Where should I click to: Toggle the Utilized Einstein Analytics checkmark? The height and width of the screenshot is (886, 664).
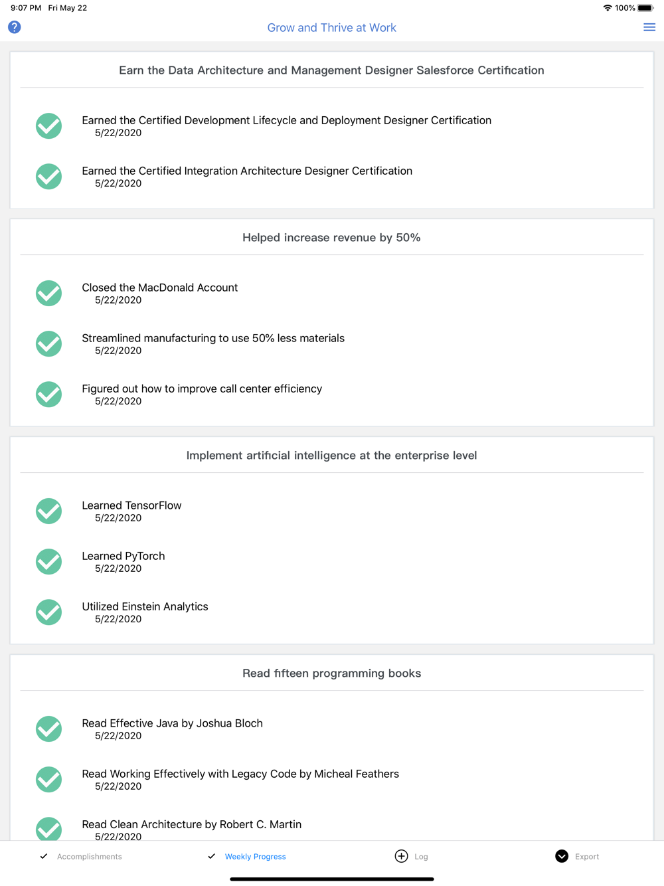[x=48, y=612]
